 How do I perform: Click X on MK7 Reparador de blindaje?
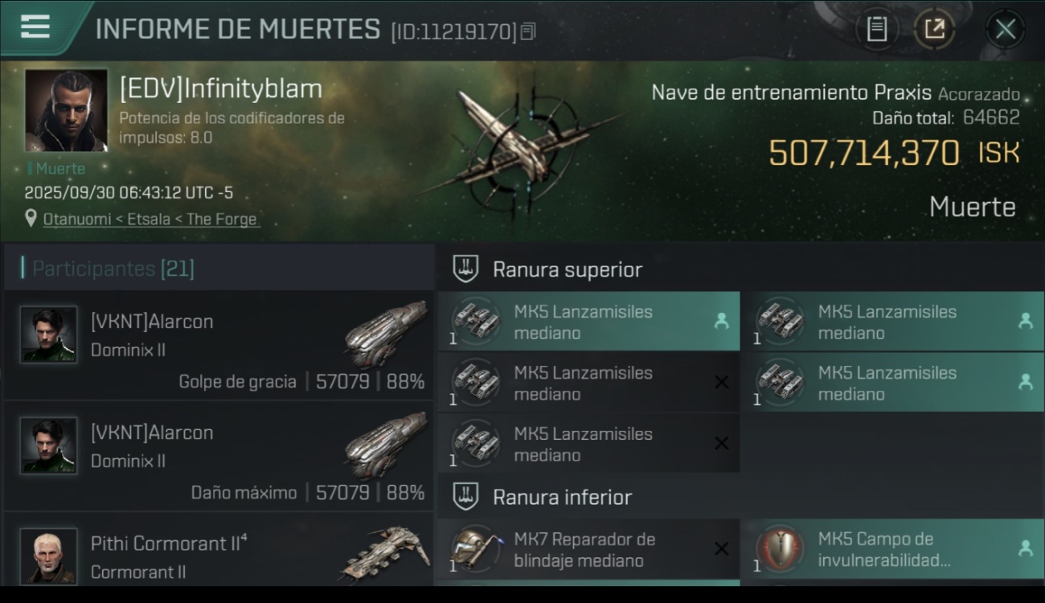(721, 549)
